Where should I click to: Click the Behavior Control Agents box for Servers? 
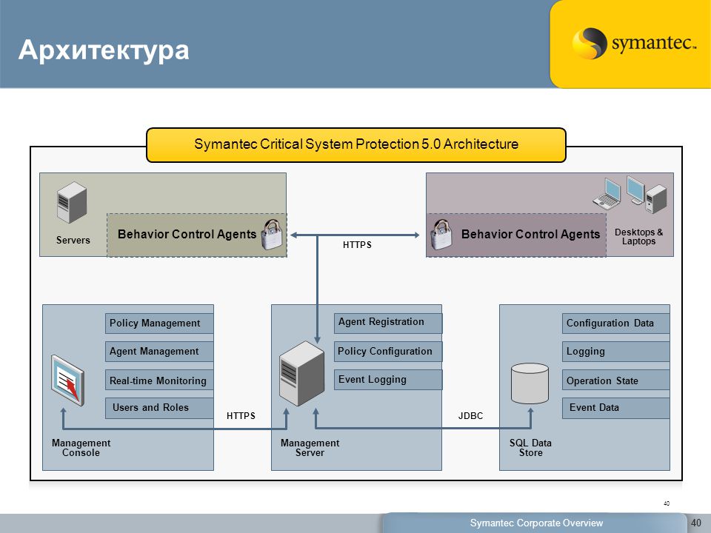tap(197, 235)
